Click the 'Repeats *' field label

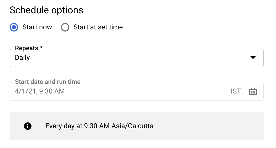coord(29,48)
